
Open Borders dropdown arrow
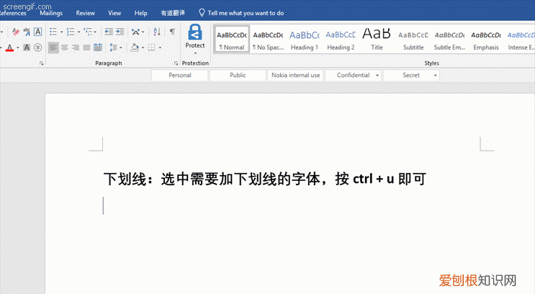(x=160, y=48)
